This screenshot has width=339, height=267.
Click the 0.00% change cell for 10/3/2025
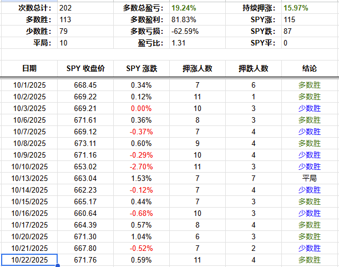(x=141, y=108)
